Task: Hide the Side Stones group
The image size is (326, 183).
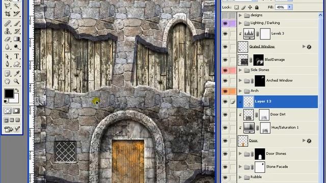Action: [225, 70]
